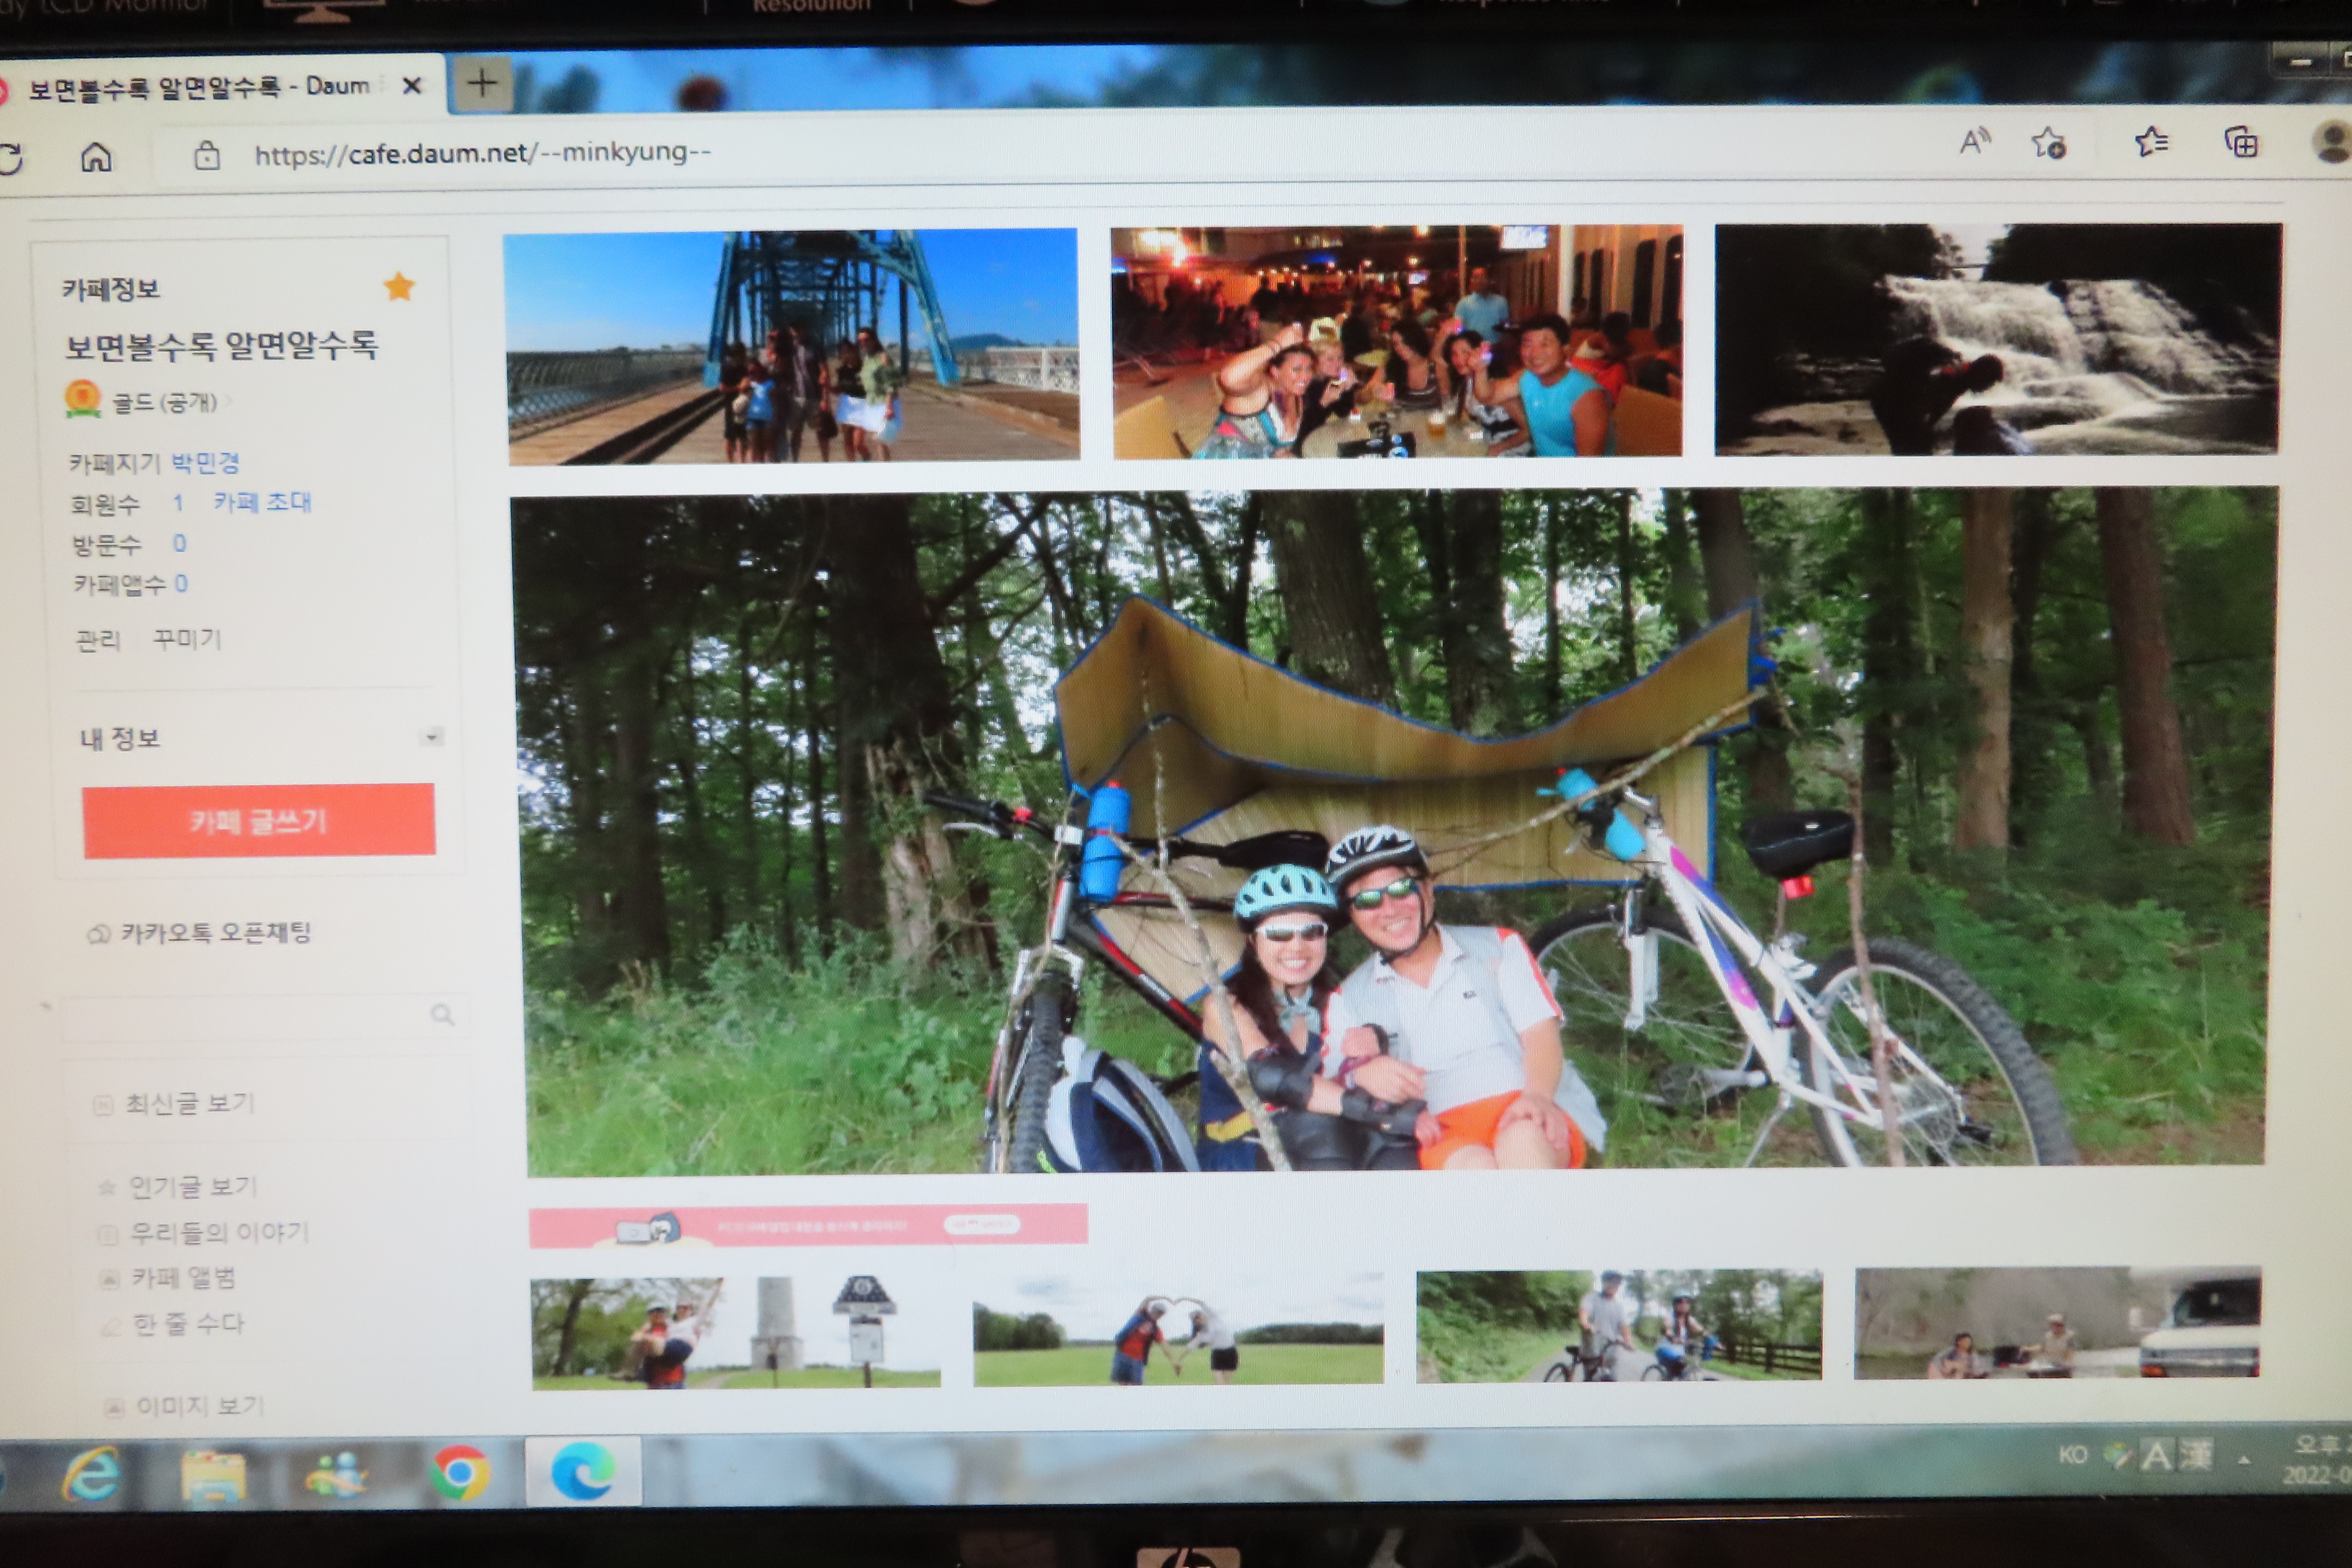Screen dimensions: 2352x1568
Task: Click the pink banner advertisement
Action: point(808,1225)
